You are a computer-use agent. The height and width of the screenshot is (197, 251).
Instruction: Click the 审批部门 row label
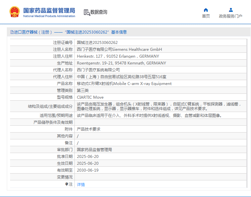[65, 150]
